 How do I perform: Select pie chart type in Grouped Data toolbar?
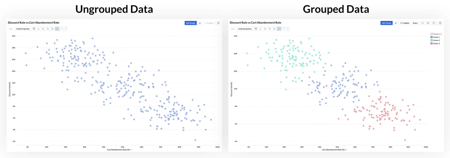(x=256, y=29)
